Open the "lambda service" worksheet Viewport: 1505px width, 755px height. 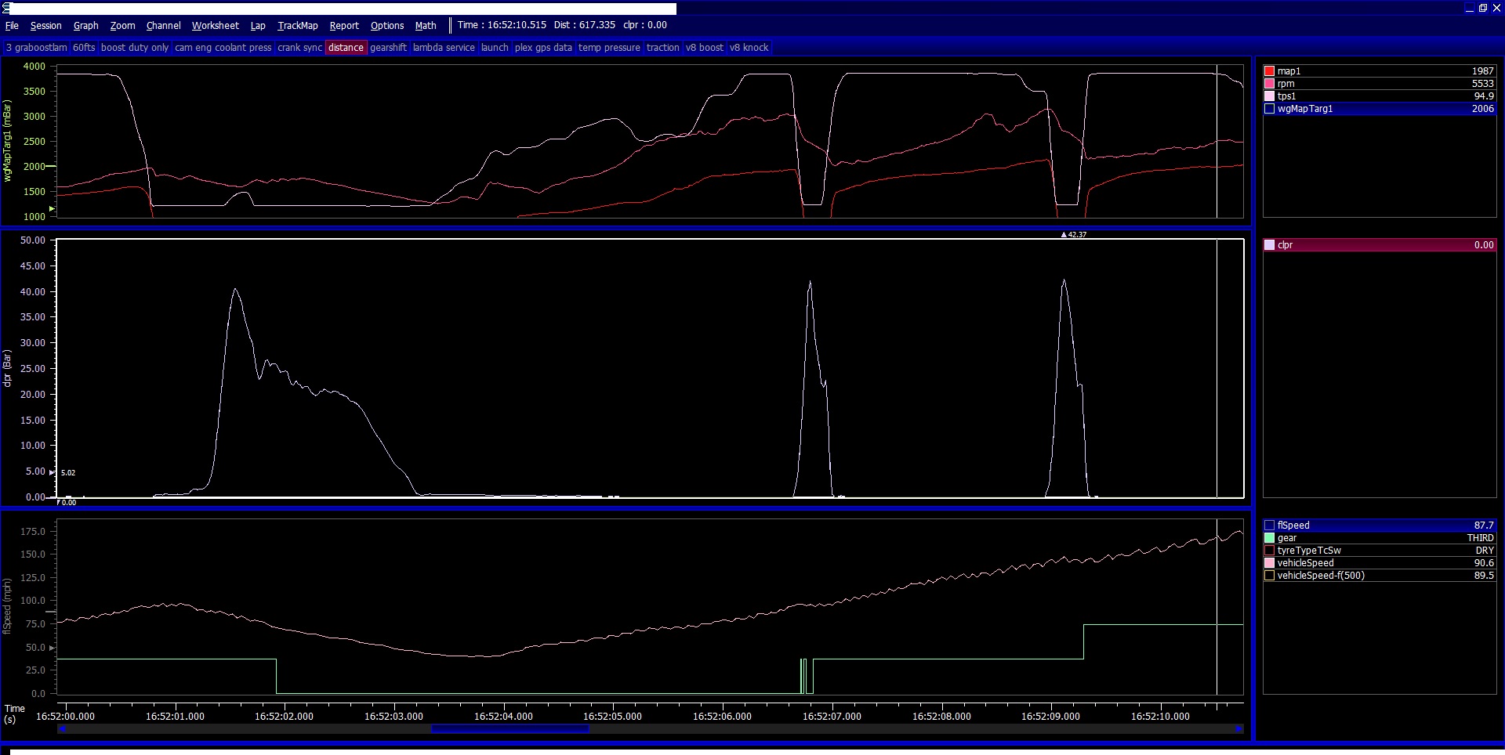coord(444,48)
